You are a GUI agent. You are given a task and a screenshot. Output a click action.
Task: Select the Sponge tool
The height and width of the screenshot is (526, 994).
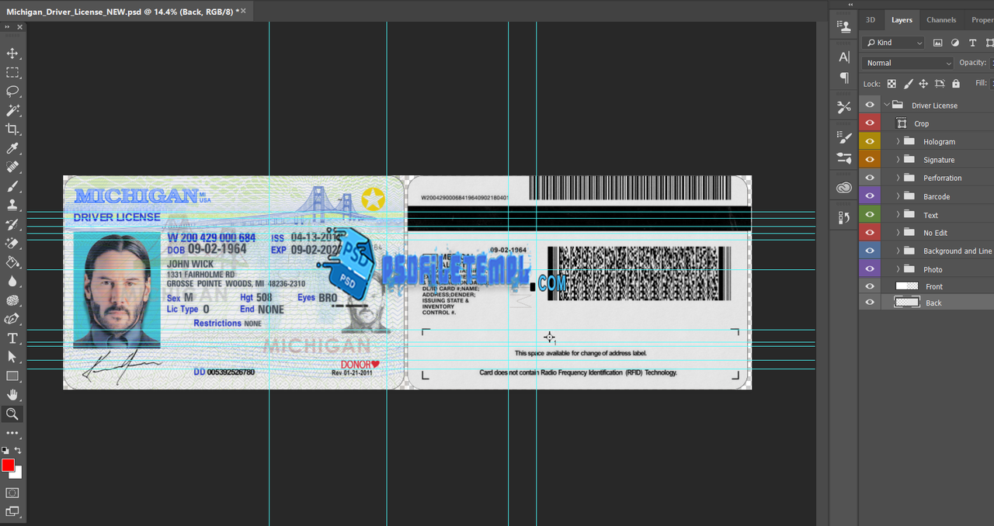click(x=12, y=300)
